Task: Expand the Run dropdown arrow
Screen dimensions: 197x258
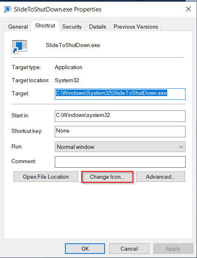Action: (x=181, y=147)
